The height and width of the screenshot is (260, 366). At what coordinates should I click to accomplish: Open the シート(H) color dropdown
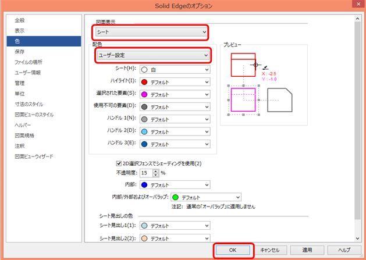pos(175,70)
